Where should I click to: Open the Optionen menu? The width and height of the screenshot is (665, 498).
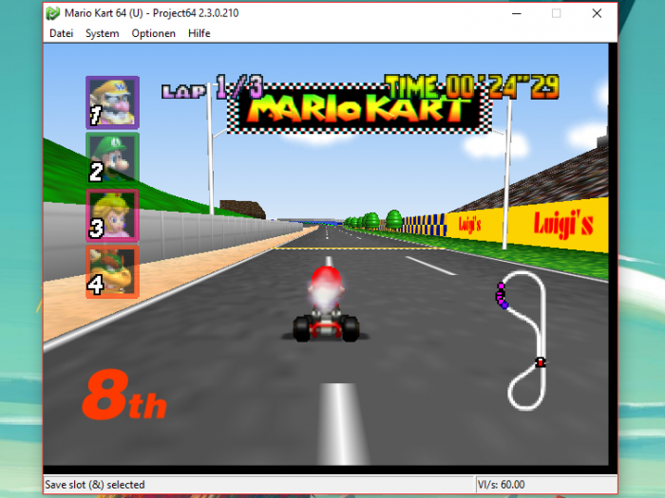pos(153,33)
